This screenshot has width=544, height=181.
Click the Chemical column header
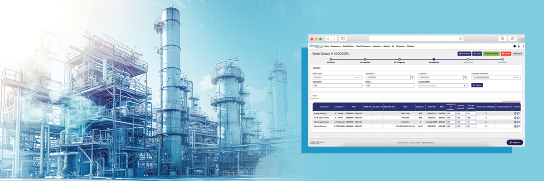(431, 107)
